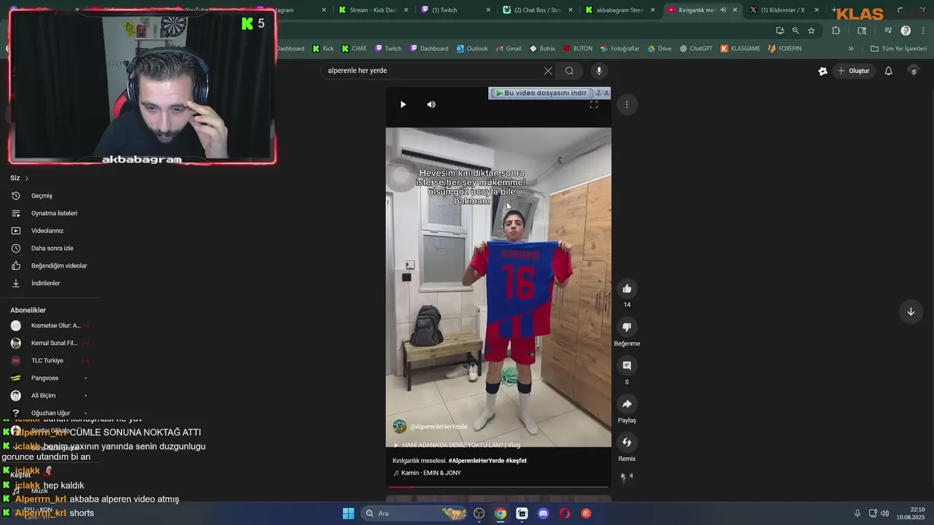The width and height of the screenshot is (934, 525).
Task: Click the Paylaş share icon
Action: click(x=627, y=404)
